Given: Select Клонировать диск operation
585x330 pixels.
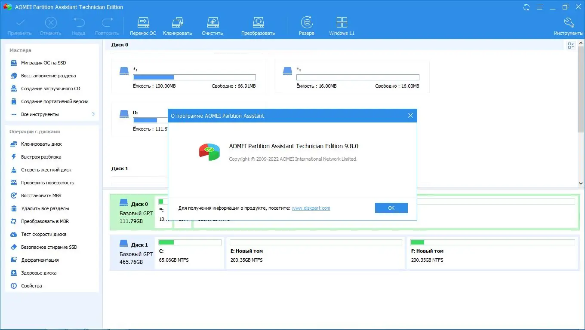Looking at the screenshot, I should coord(41,144).
